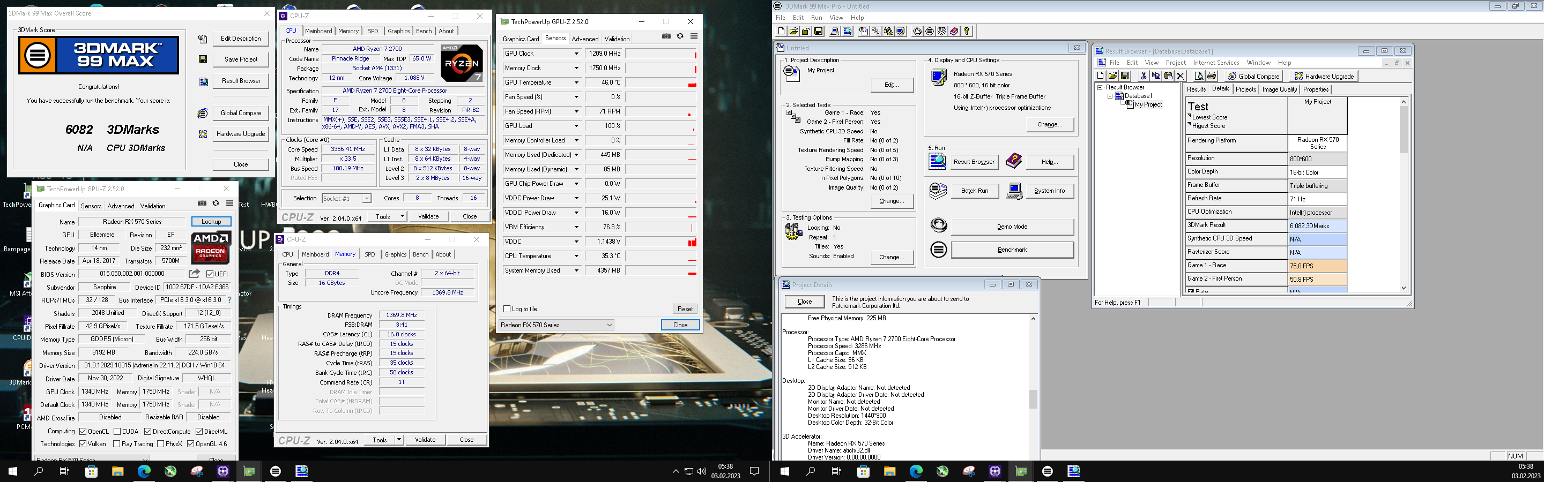Viewport: 1544px width, 482px height.
Task: Click Paste clipboard icon in Result Browser toolbar
Action: 1168,76
